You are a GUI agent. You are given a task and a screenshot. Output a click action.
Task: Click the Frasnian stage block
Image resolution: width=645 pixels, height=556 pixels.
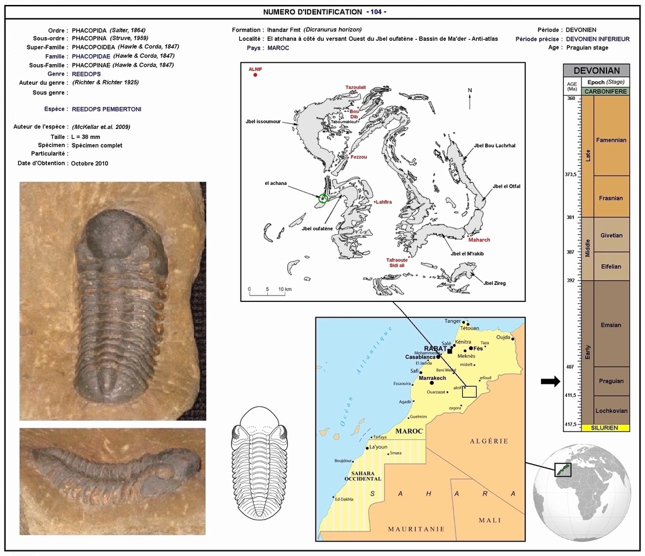pyautogui.click(x=611, y=197)
